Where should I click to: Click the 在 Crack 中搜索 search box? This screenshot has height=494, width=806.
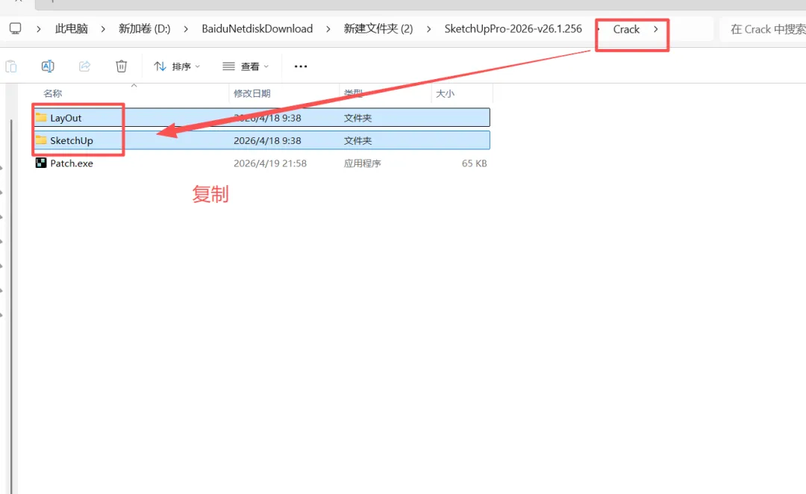tap(762, 29)
